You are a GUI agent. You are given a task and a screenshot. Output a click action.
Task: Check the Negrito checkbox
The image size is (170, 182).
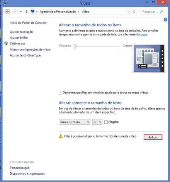pyautogui.click(x=106, y=122)
